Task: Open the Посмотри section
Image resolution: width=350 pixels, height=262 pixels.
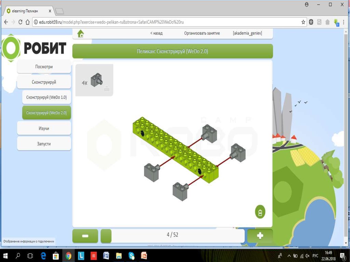Action: pos(44,67)
